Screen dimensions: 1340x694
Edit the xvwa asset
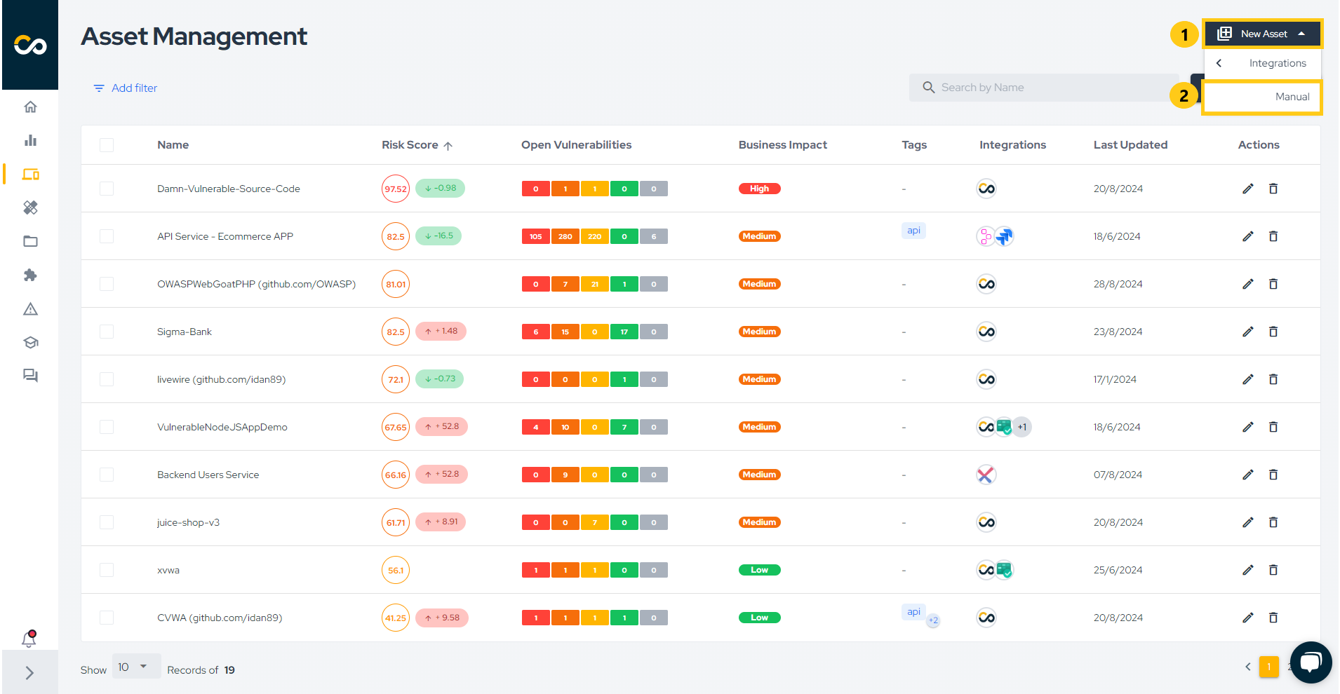1247,570
